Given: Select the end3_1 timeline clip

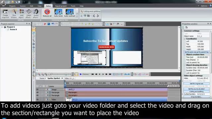Looking at the screenshot, I should [x=116, y=89].
